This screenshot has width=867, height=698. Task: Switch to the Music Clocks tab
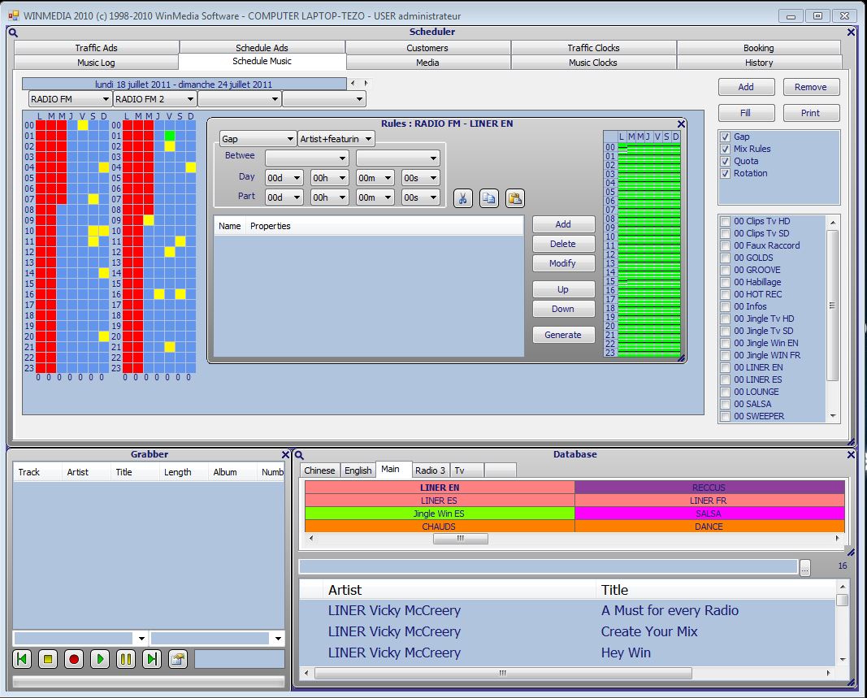593,63
